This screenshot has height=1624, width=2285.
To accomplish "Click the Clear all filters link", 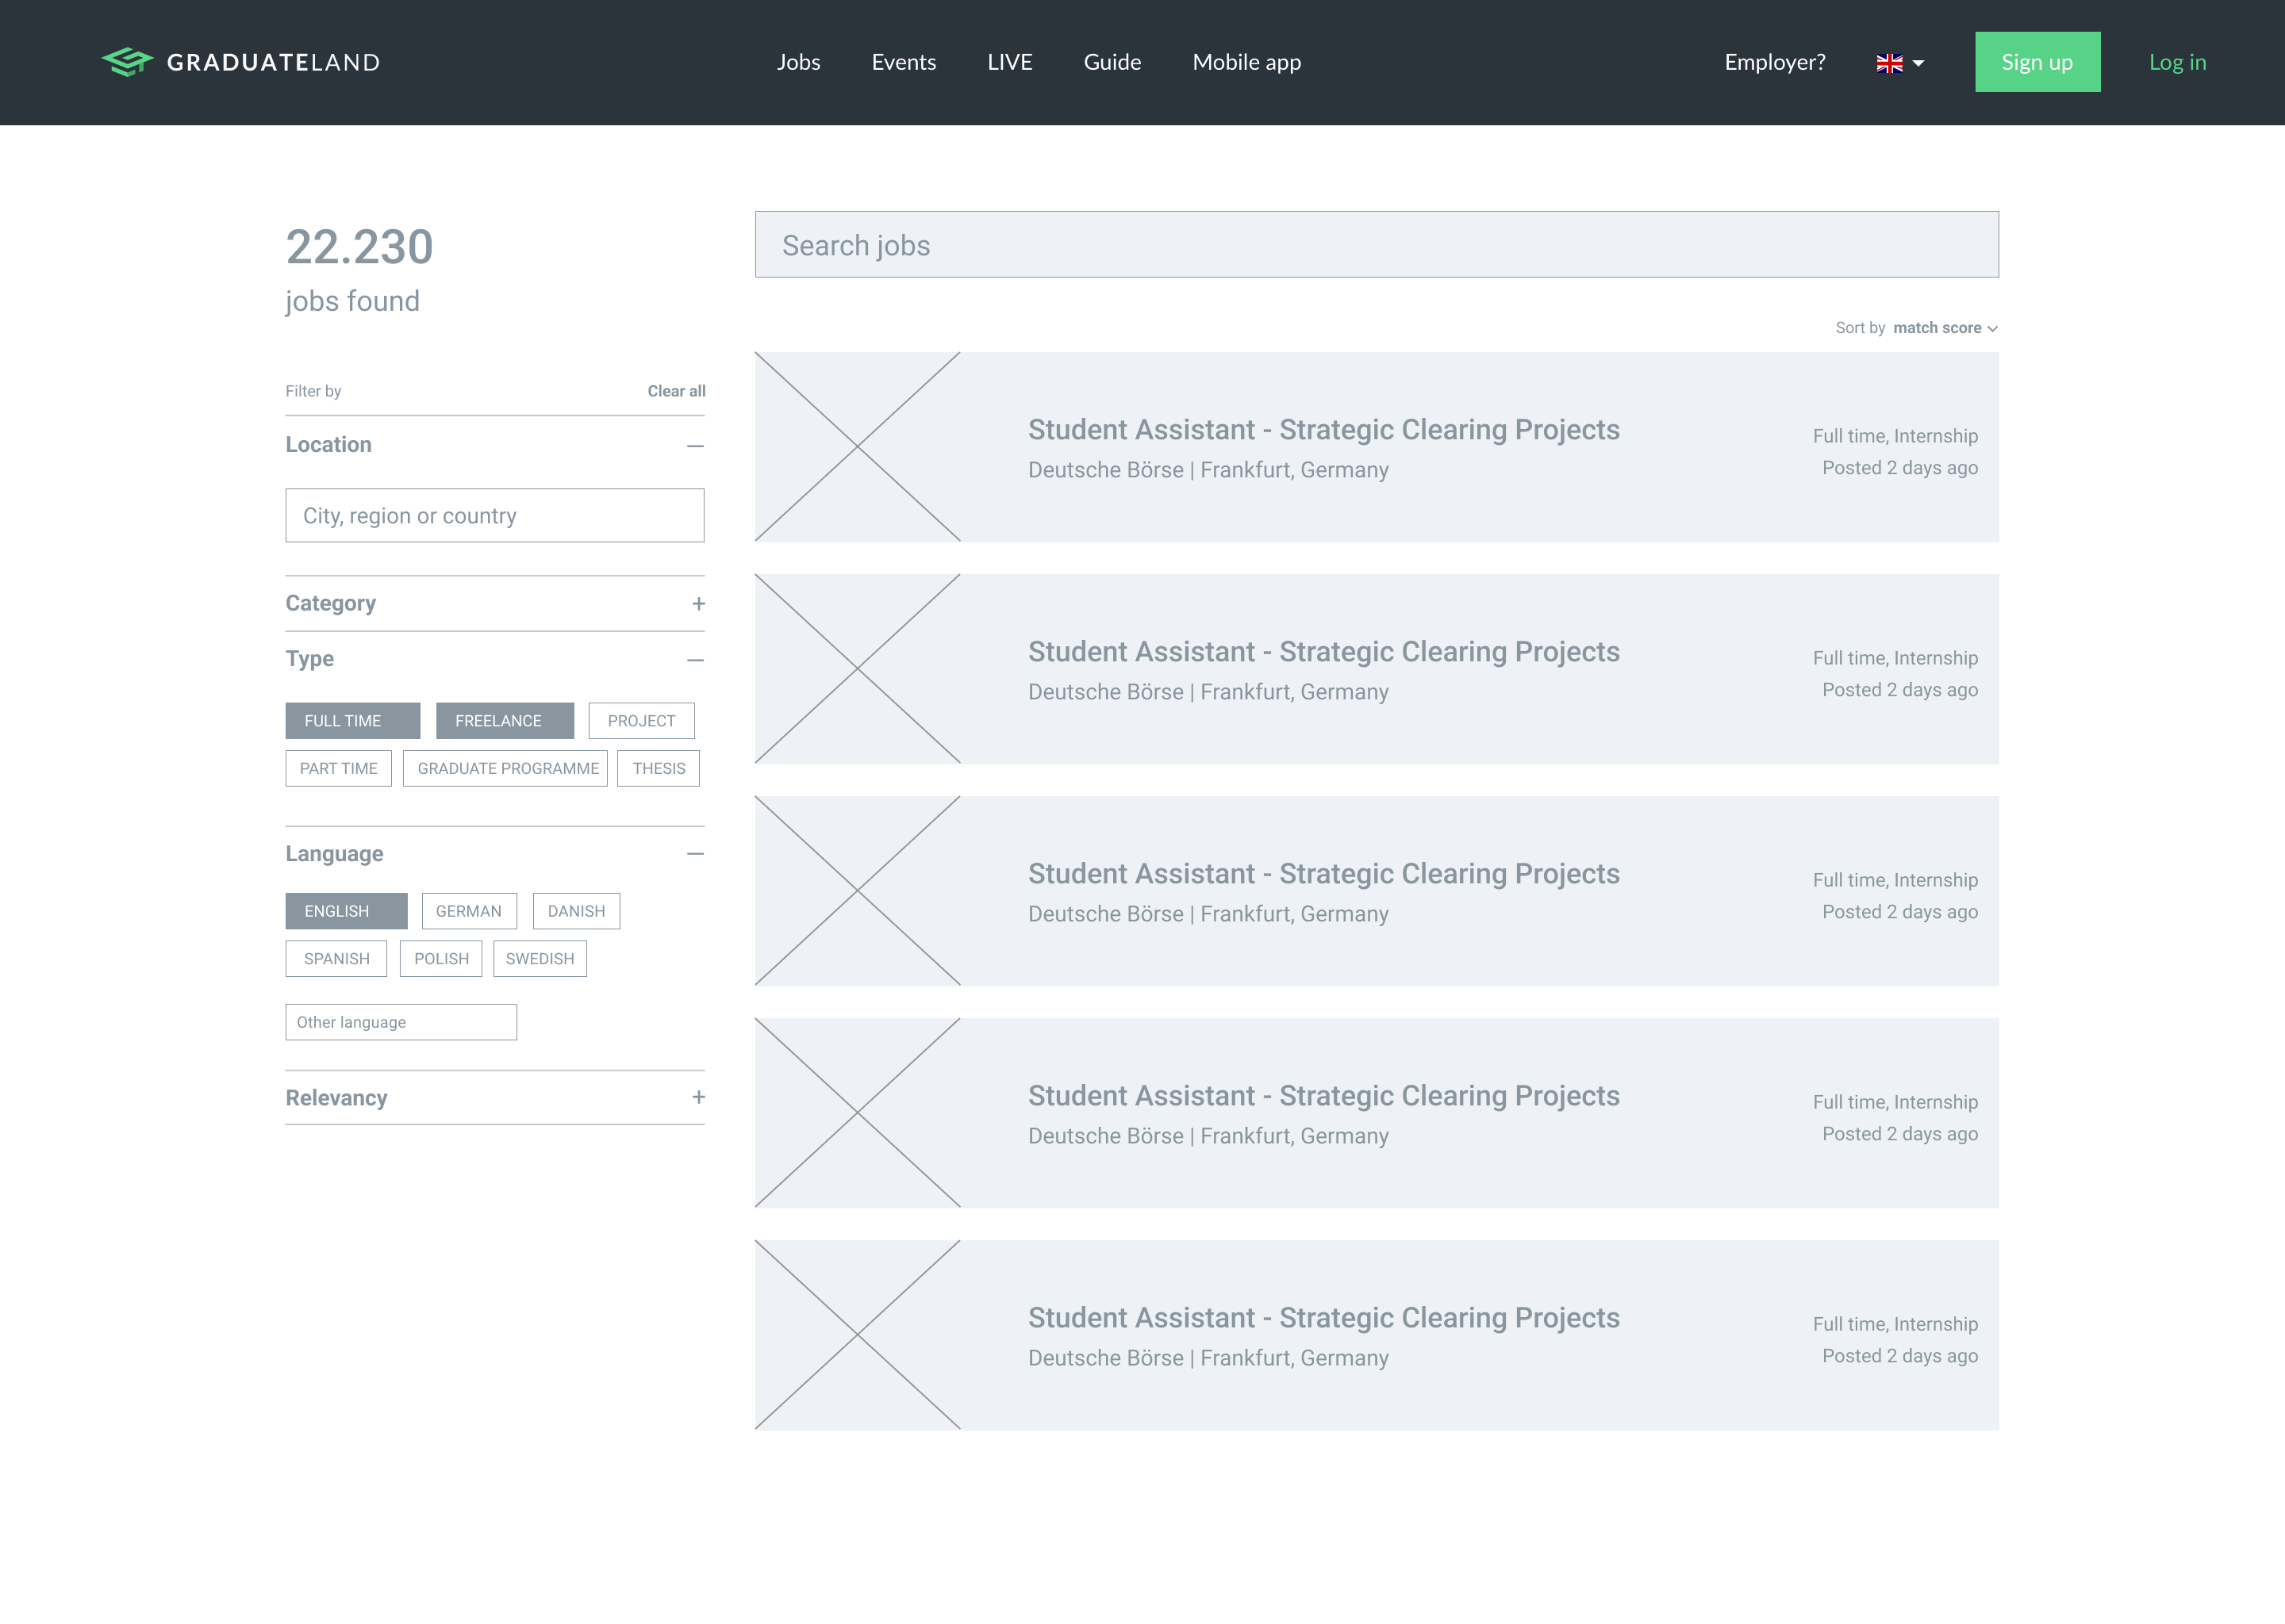I will 676,391.
